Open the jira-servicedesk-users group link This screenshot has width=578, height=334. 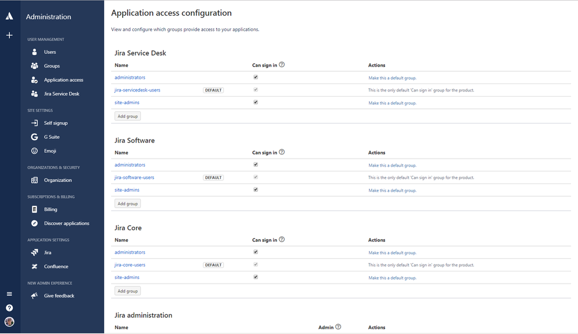137,90
